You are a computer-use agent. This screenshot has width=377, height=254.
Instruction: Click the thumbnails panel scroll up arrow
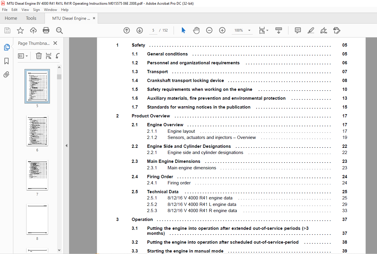click(x=59, y=68)
